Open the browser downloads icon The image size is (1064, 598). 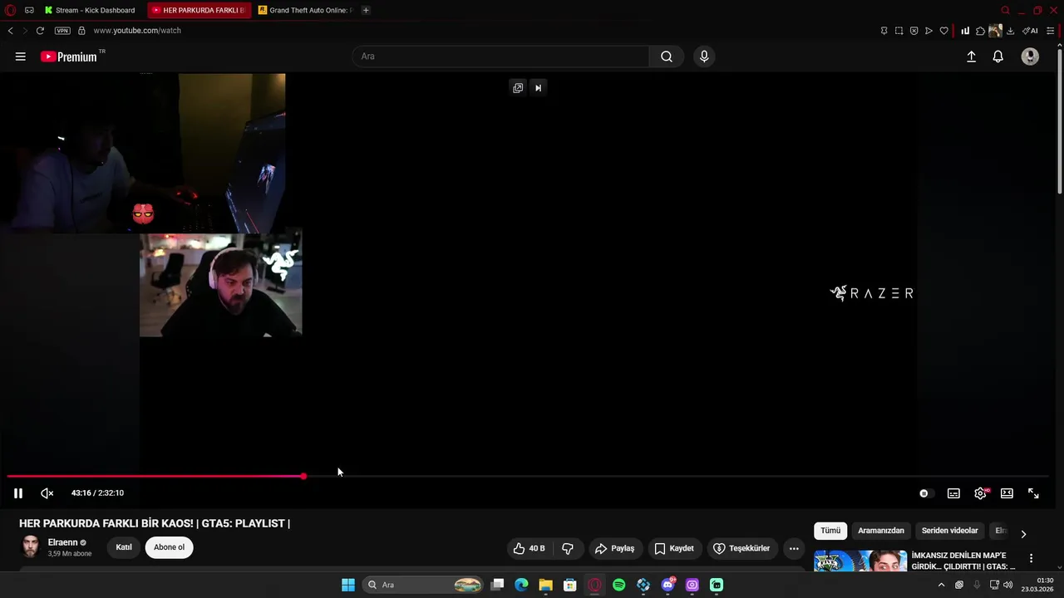[x=1010, y=31]
